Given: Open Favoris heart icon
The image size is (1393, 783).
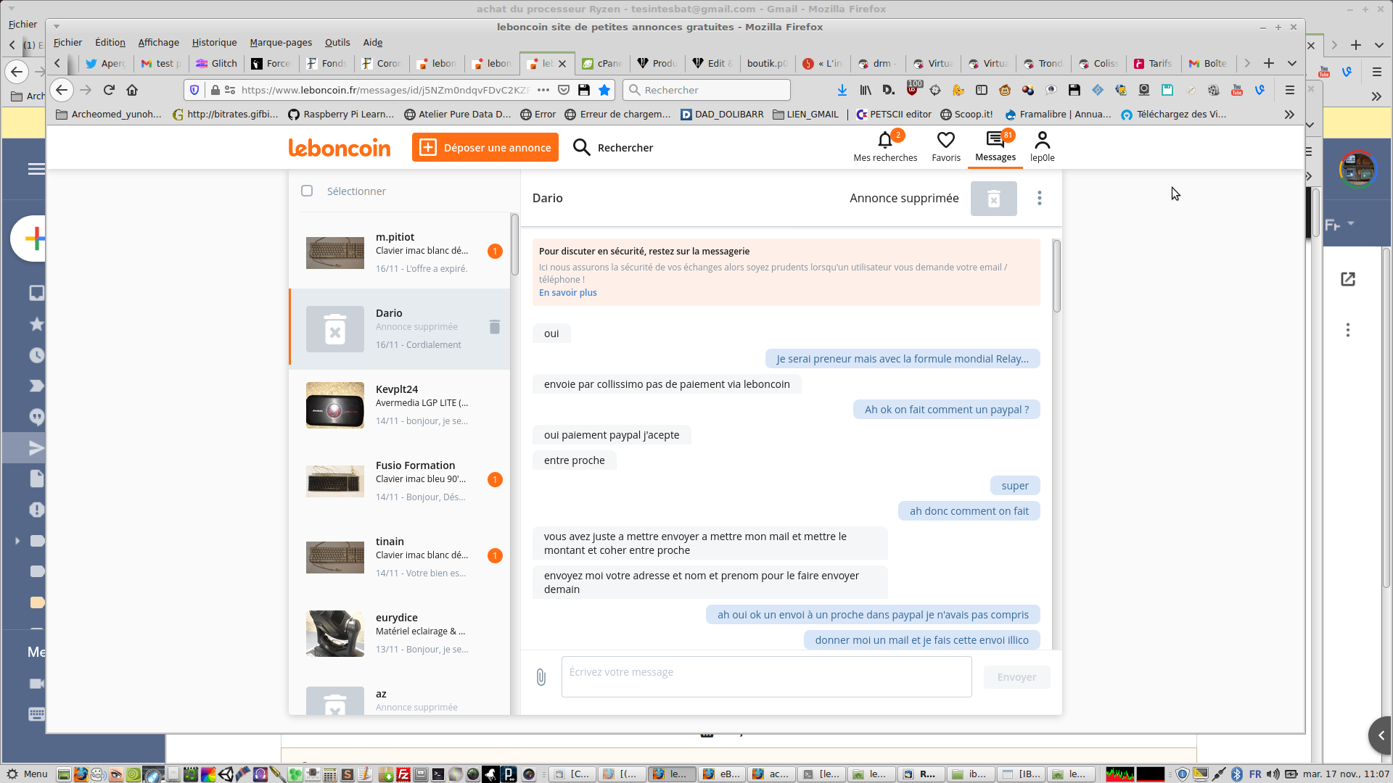Looking at the screenshot, I should point(945,140).
